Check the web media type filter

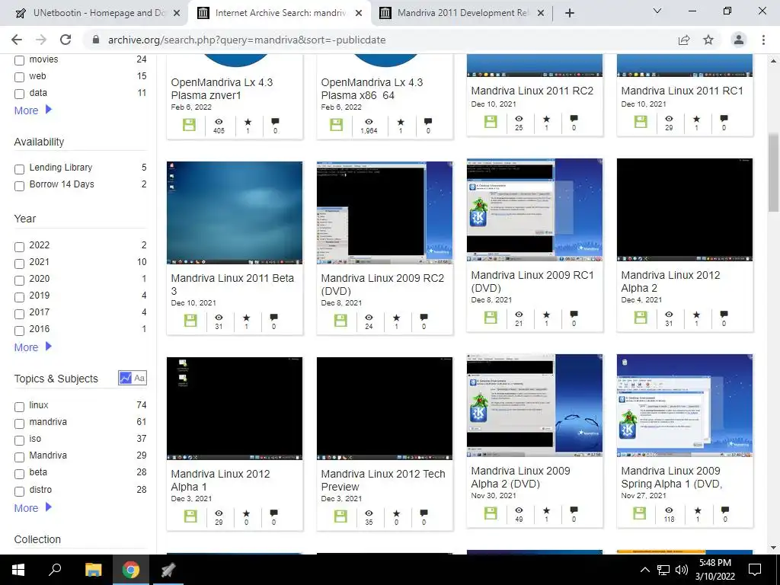(x=19, y=77)
